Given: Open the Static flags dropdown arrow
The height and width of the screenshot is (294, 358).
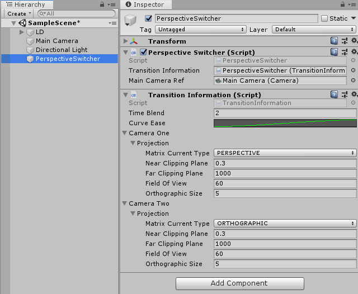Looking at the screenshot, I should click(x=354, y=18).
